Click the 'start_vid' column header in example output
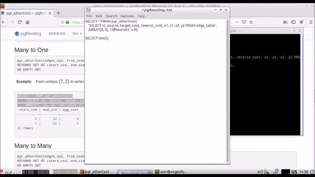 click(28, 110)
